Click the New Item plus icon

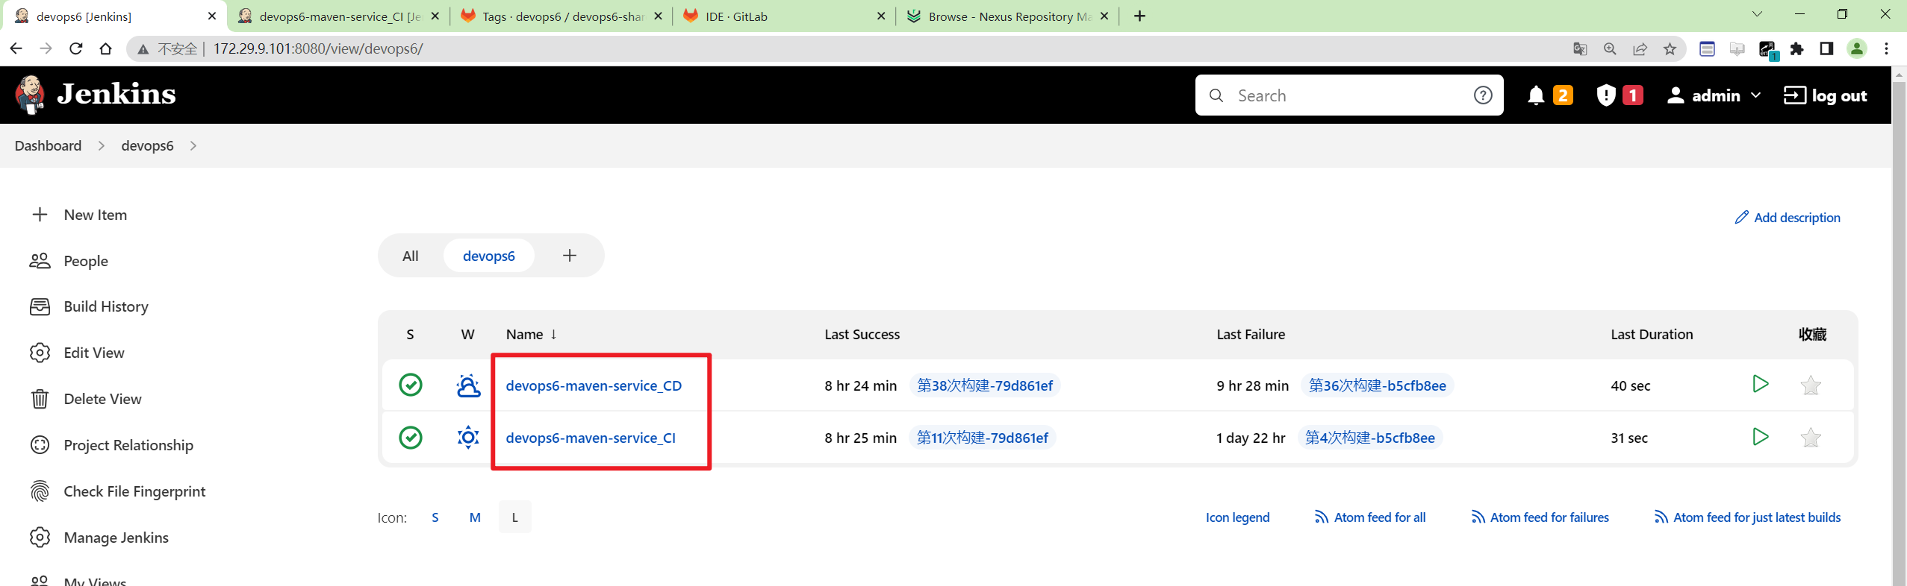(40, 215)
